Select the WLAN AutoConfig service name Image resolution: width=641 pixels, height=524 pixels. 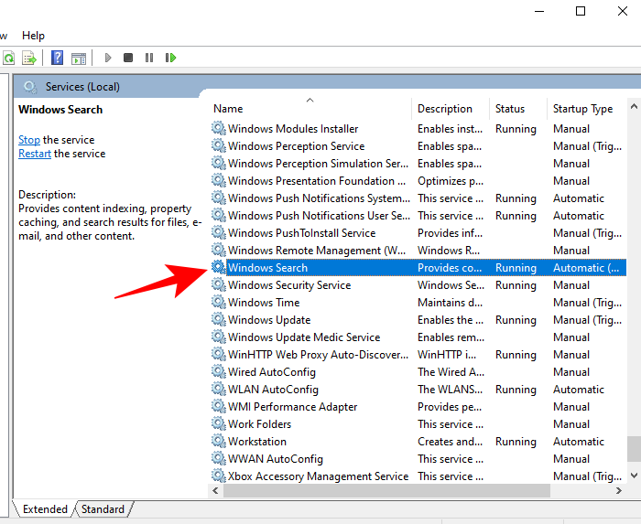[273, 390]
